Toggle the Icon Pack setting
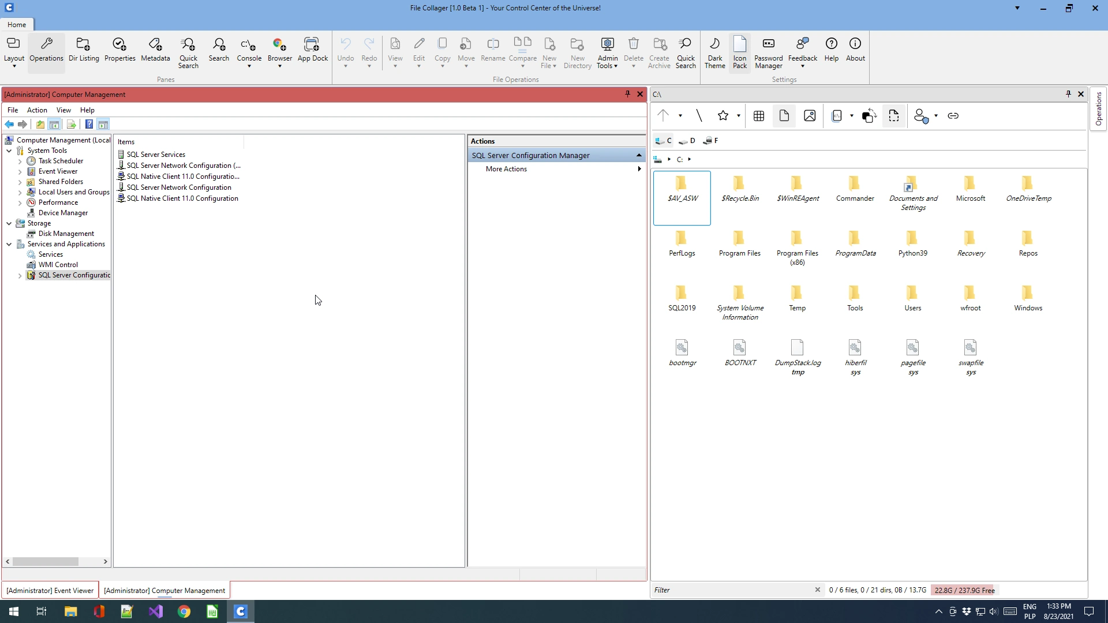Screen dimensions: 1108x623 740,52
